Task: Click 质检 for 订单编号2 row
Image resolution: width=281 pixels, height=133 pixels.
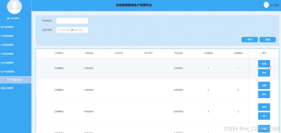Action: click(264, 94)
